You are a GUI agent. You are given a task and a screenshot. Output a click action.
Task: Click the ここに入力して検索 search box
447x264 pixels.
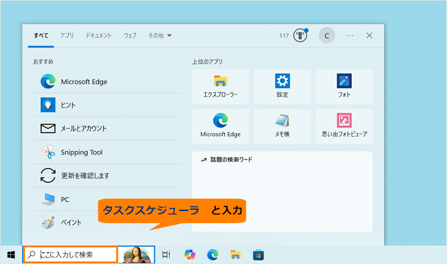[70, 254]
